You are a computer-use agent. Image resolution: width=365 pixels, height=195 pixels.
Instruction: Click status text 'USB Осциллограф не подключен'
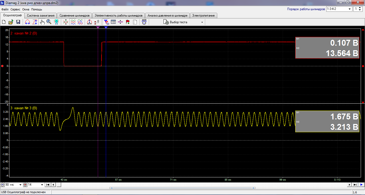pos(23,192)
